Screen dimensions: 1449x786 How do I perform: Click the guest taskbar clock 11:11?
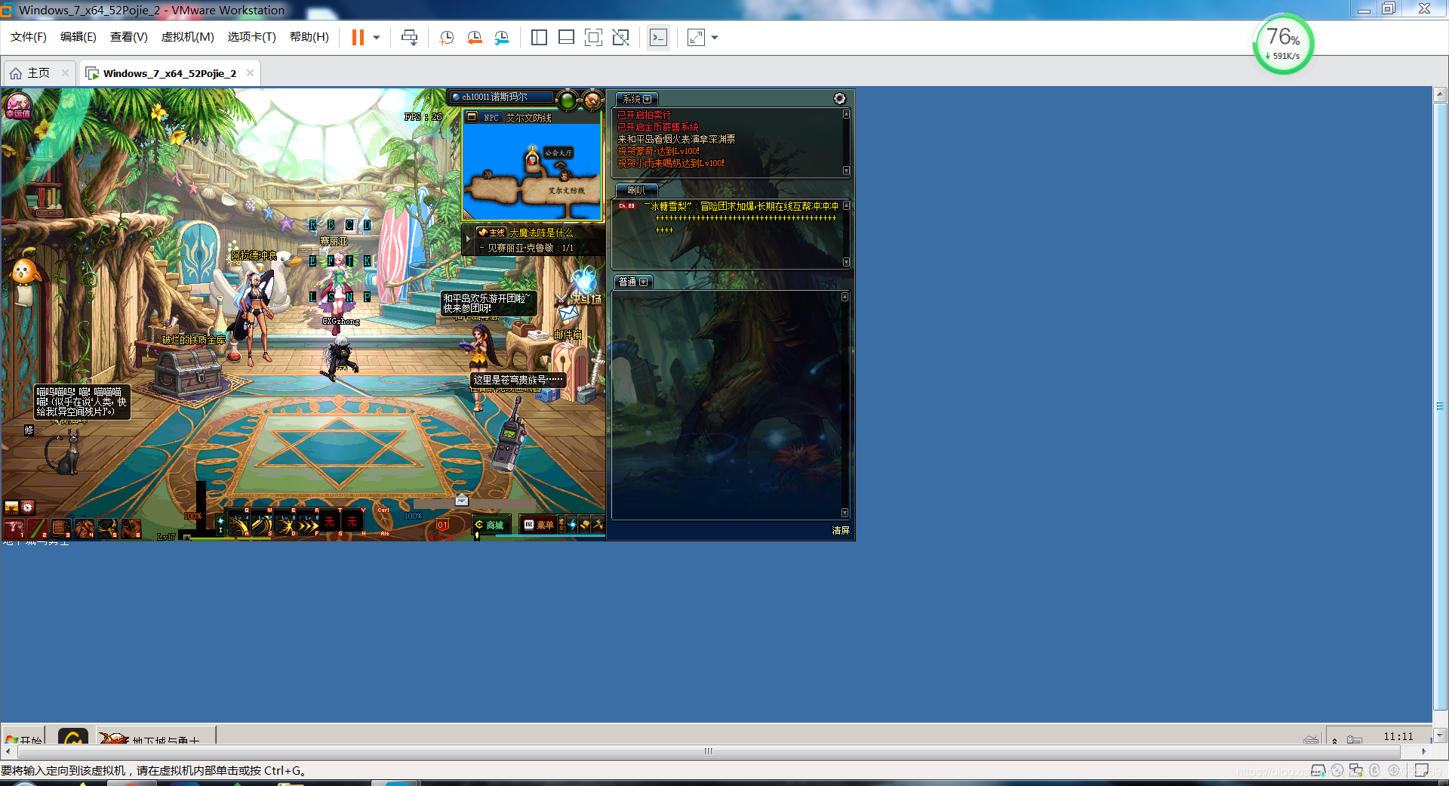[1398, 736]
